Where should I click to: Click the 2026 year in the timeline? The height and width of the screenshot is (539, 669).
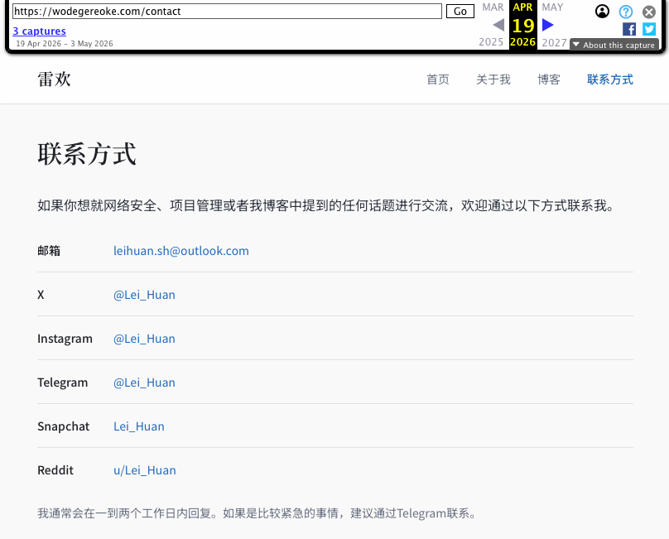click(522, 42)
